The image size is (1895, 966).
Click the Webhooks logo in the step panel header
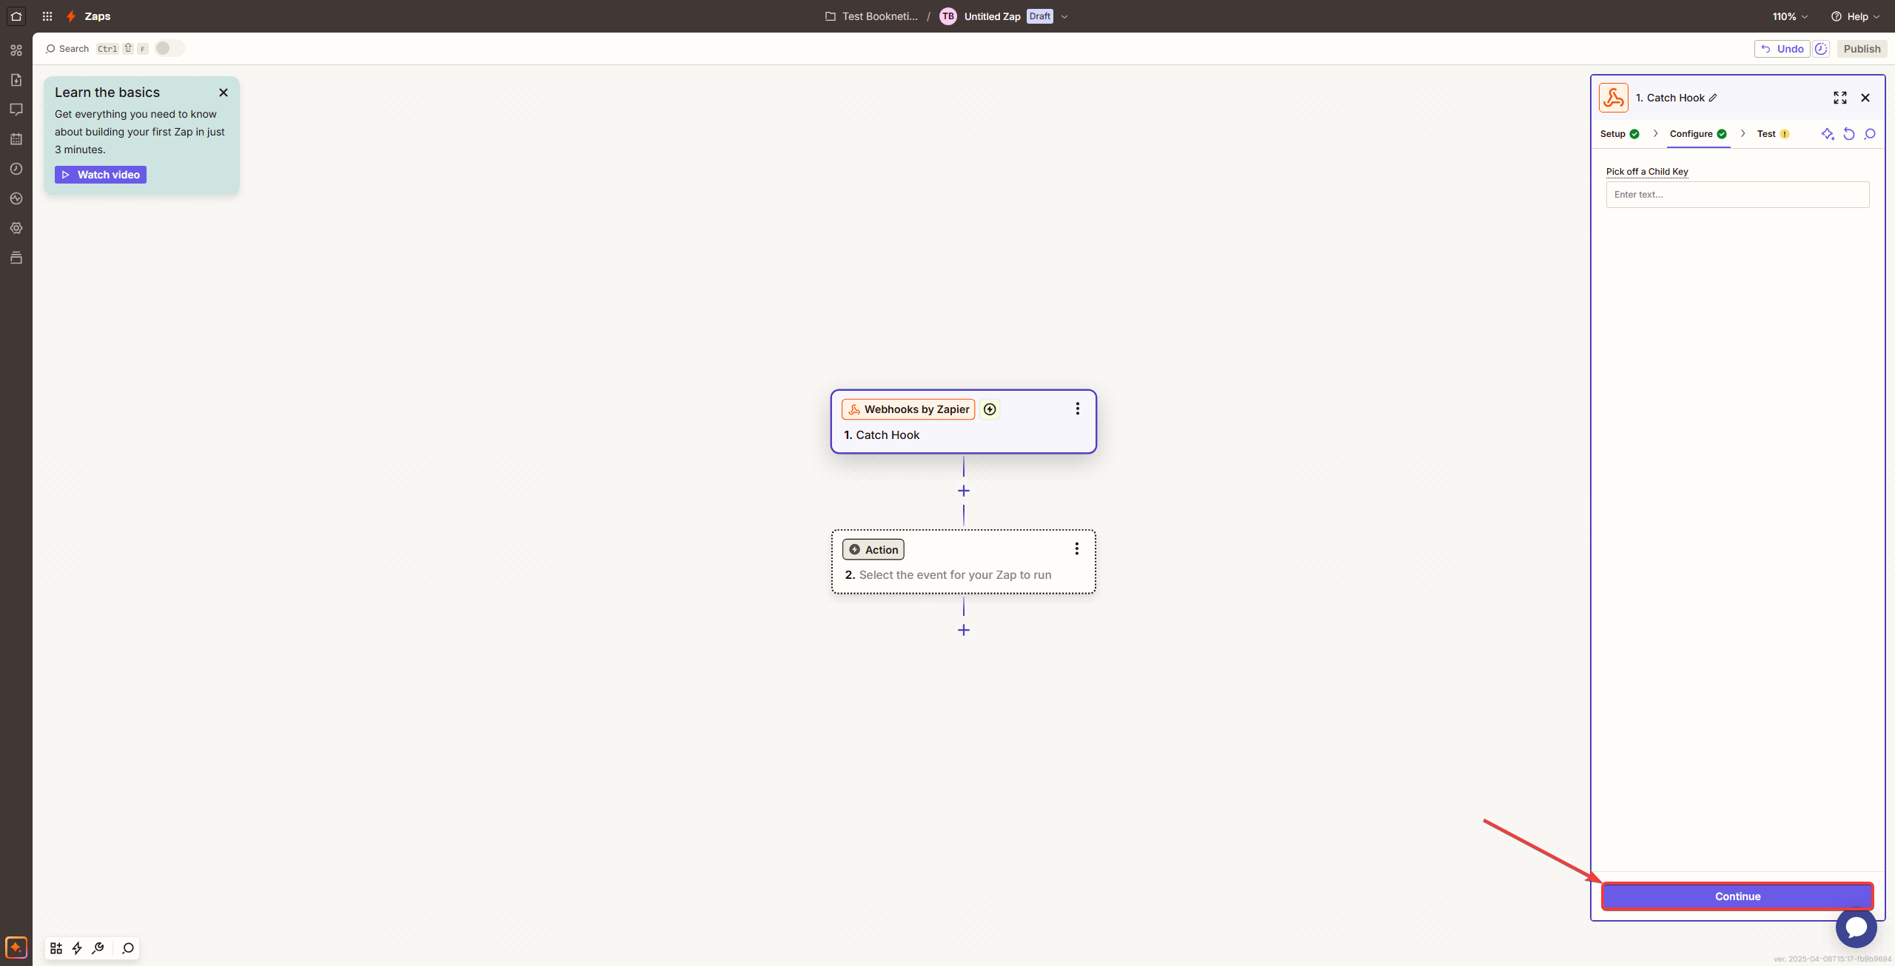(x=1614, y=98)
